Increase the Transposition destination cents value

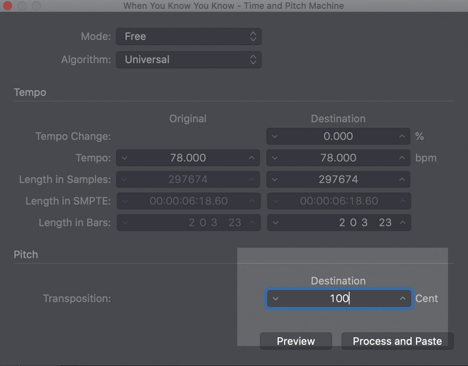pos(402,298)
